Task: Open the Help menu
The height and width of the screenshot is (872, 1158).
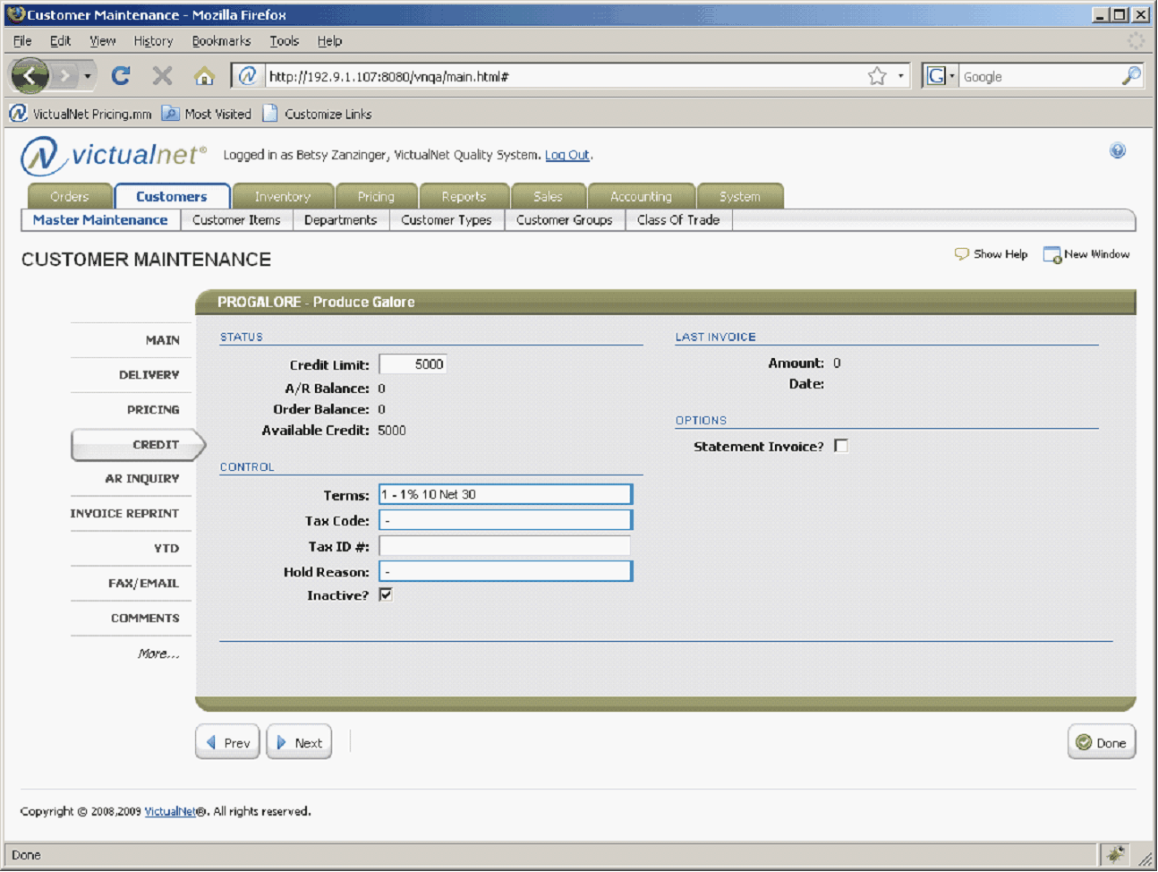Action: tap(329, 41)
